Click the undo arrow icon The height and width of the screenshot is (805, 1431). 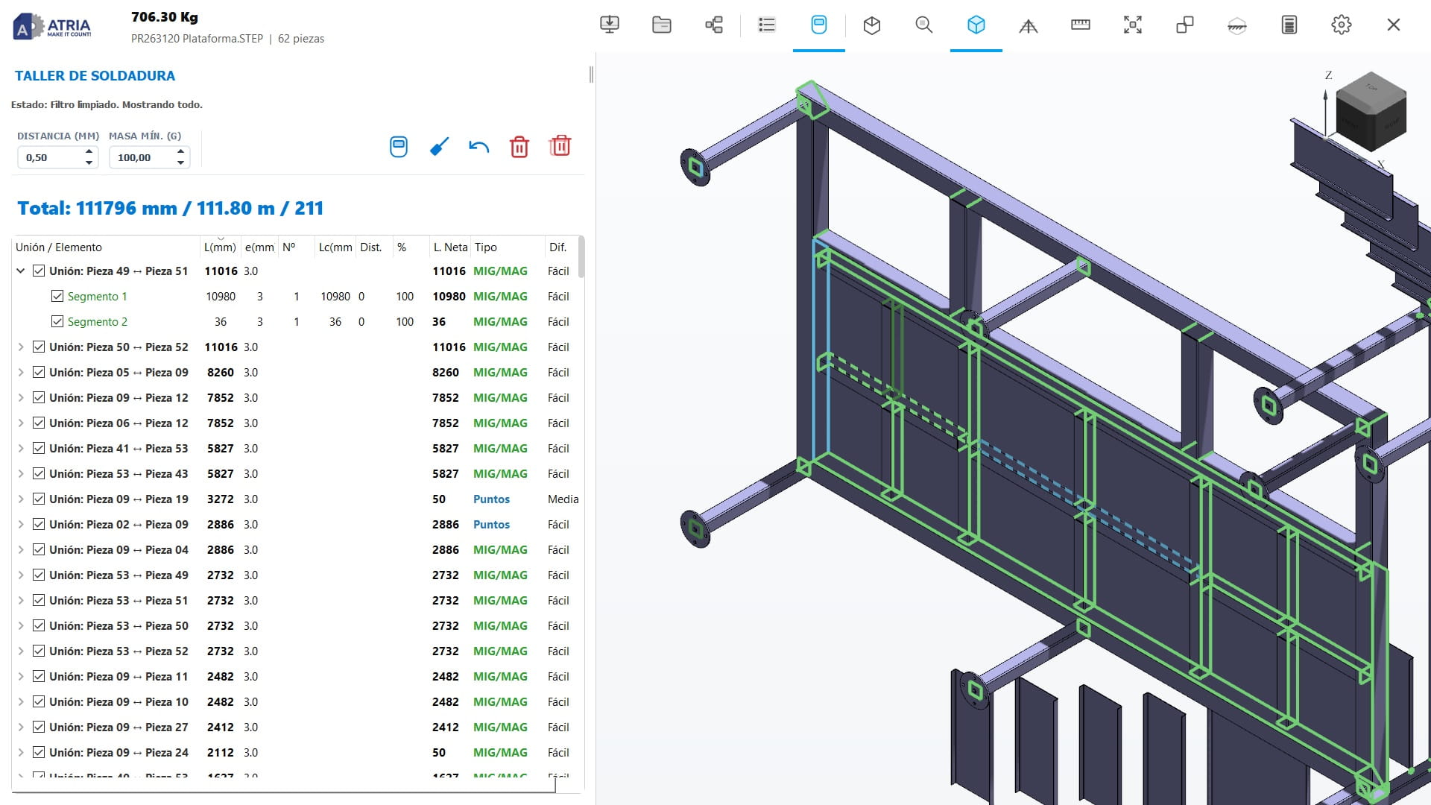pyautogui.click(x=478, y=146)
